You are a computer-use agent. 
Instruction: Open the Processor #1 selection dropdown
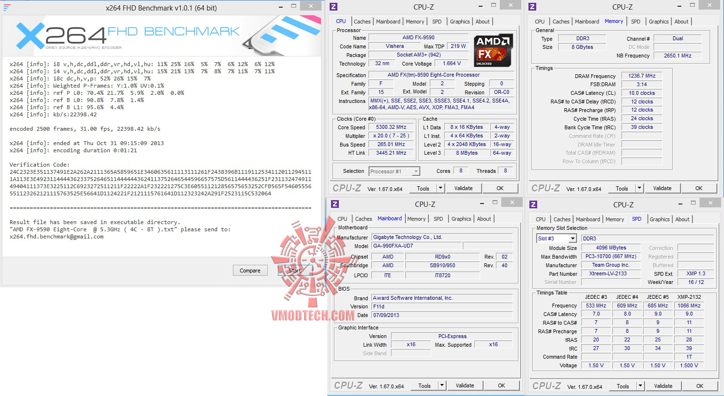[x=416, y=171]
